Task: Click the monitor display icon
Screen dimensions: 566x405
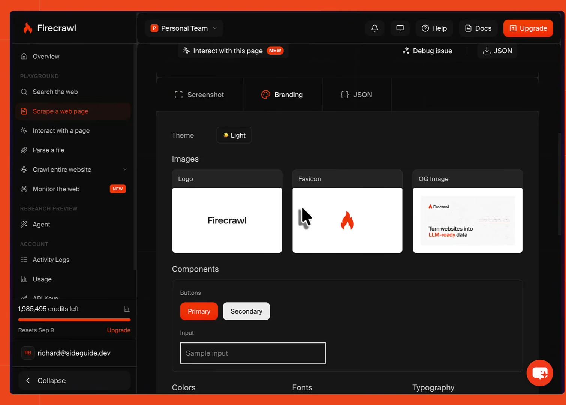Action: point(400,28)
